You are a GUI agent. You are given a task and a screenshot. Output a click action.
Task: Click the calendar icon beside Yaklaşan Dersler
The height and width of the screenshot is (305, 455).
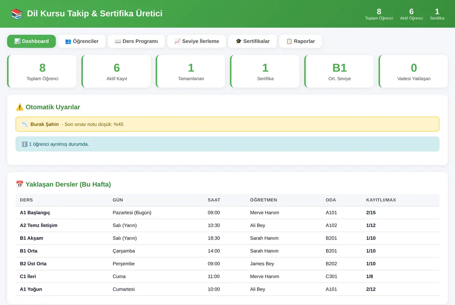click(x=20, y=184)
